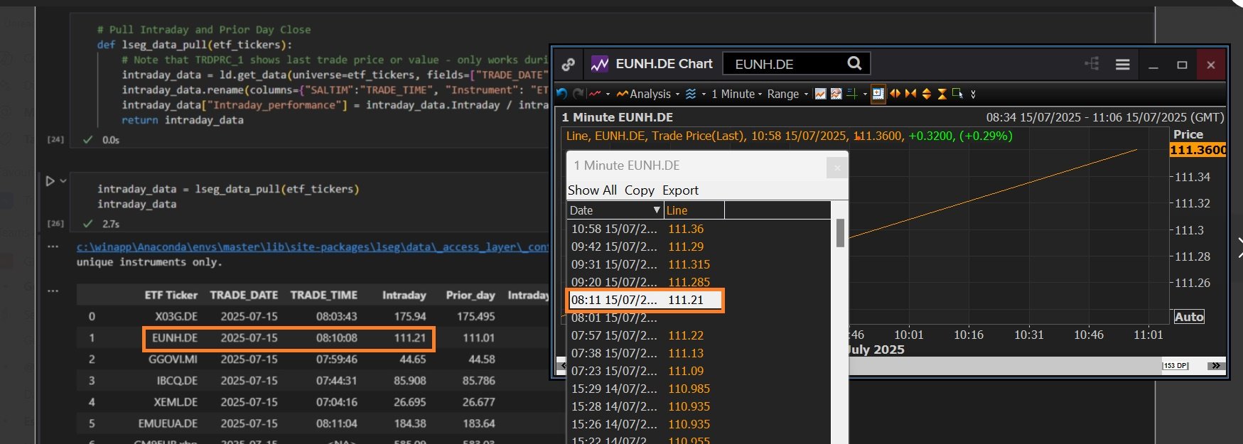This screenshot has width=1243, height=444.
Task: Open the toolbar overflow double chevron
Action: (973, 94)
